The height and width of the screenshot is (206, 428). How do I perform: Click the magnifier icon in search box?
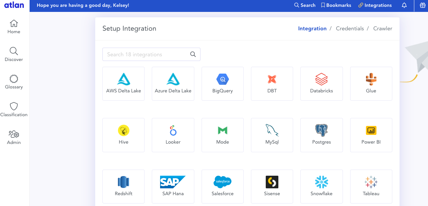click(x=193, y=54)
